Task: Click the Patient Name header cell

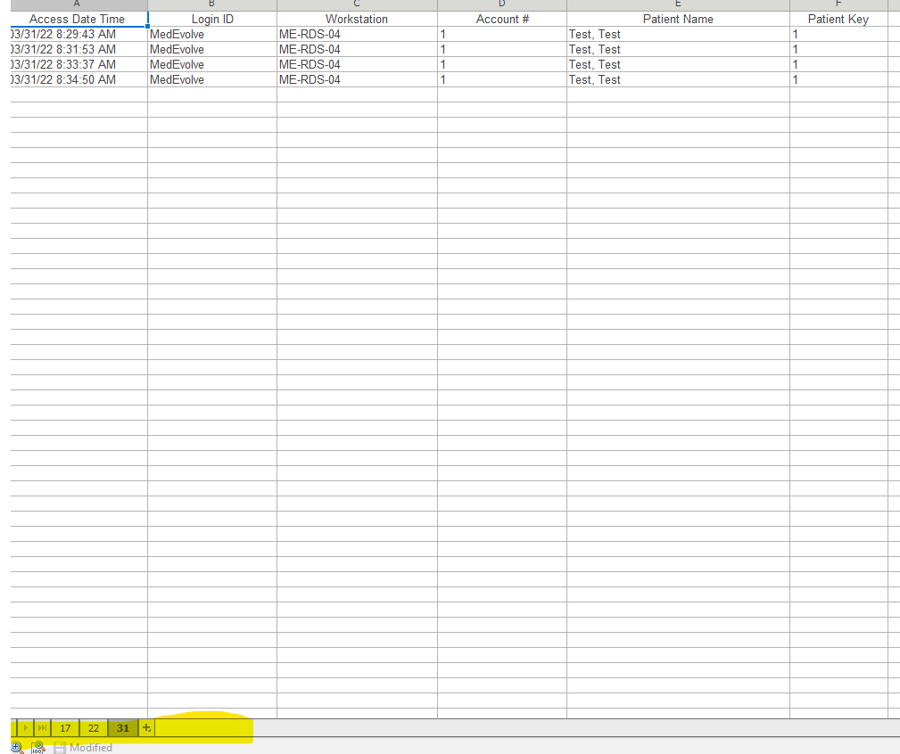Action: click(678, 19)
